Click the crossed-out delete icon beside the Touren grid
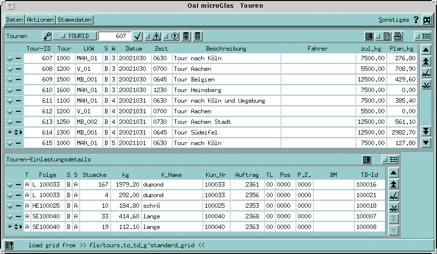Screen dimensions: 437x254 [426, 85]
